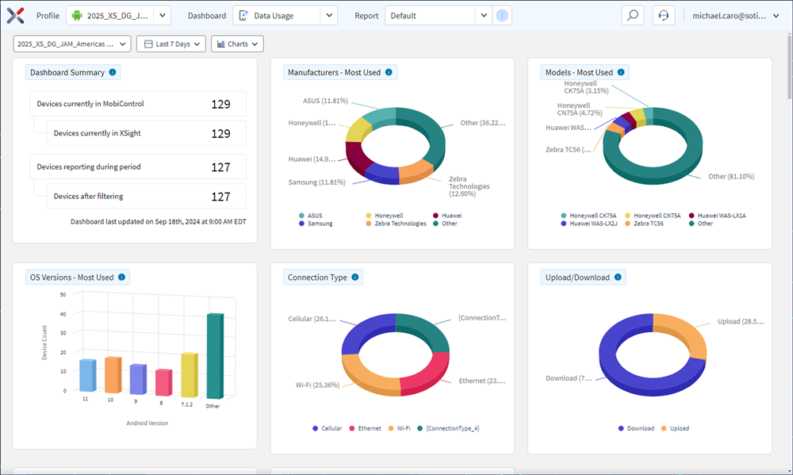Toggle [ConnectionType_4] legend entry

pyautogui.click(x=448, y=428)
